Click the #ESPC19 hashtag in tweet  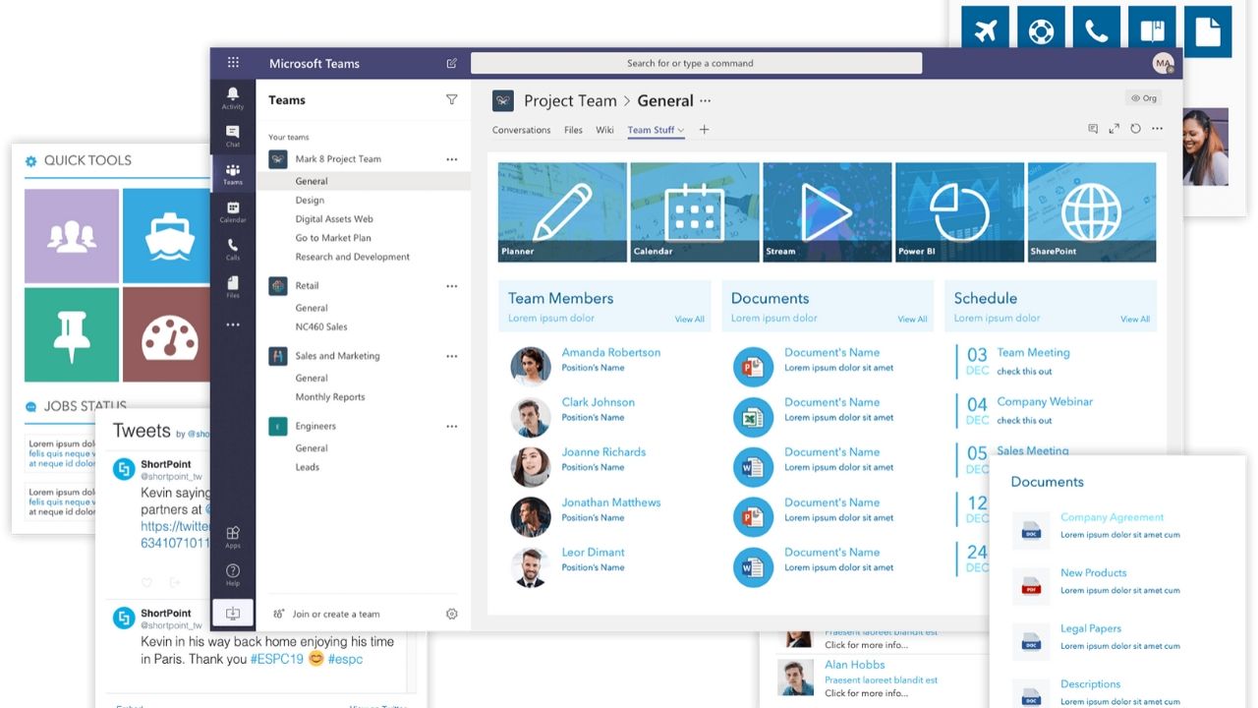(x=276, y=659)
